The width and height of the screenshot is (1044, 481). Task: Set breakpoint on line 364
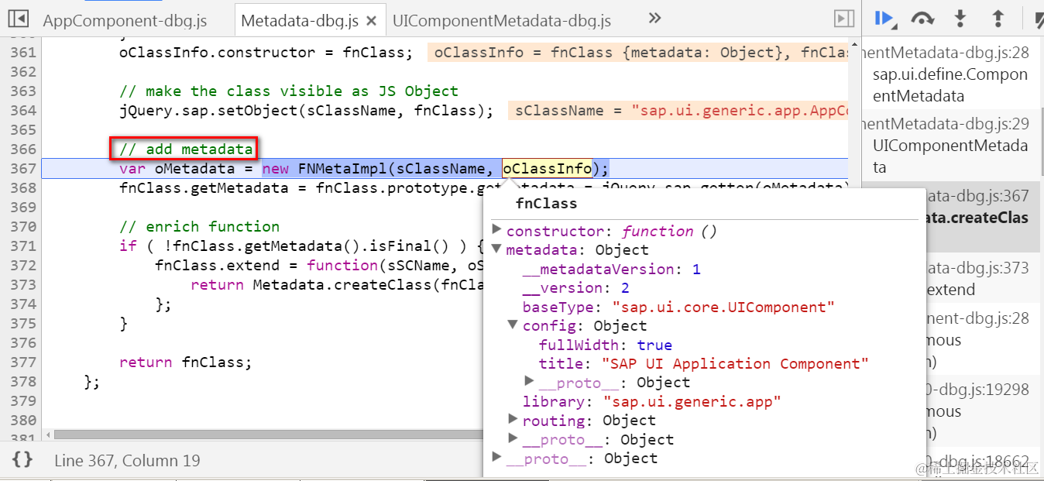pos(23,110)
